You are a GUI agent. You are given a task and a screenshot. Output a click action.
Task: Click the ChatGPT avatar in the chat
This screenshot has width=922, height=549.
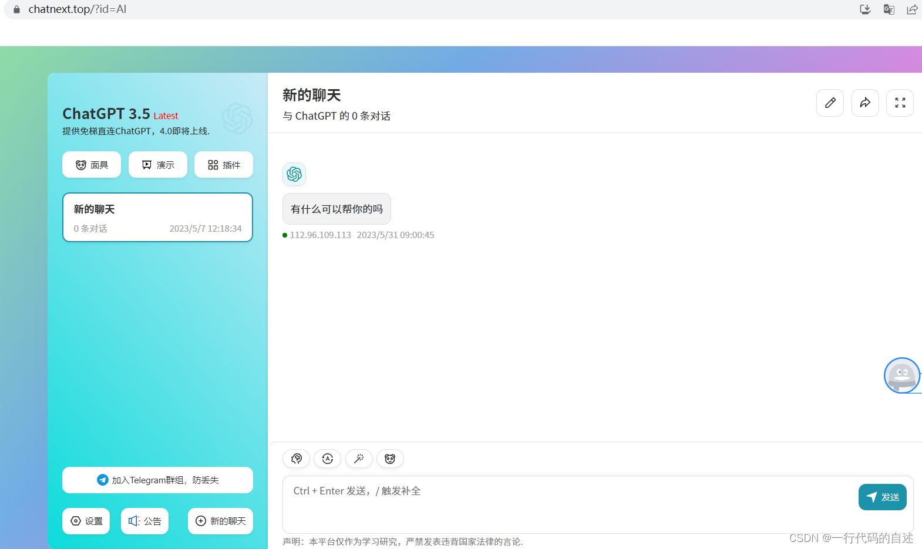(294, 174)
